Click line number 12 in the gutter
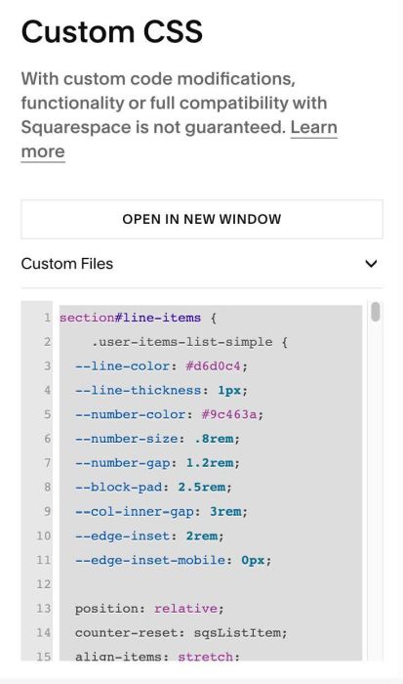The image size is (403, 684). point(44,584)
